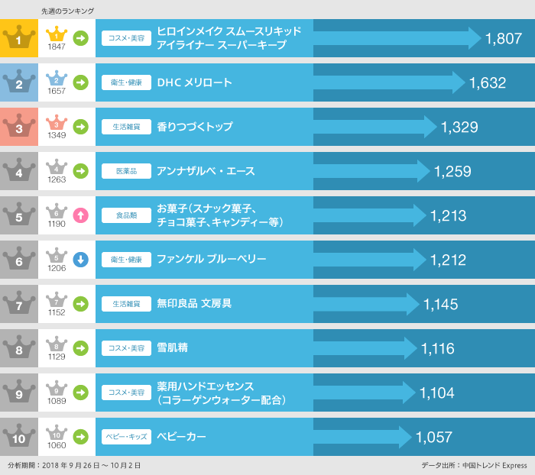The width and height of the screenshot is (535, 475).
Task: Click the small crown above 1657
Action: coord(57,78)
